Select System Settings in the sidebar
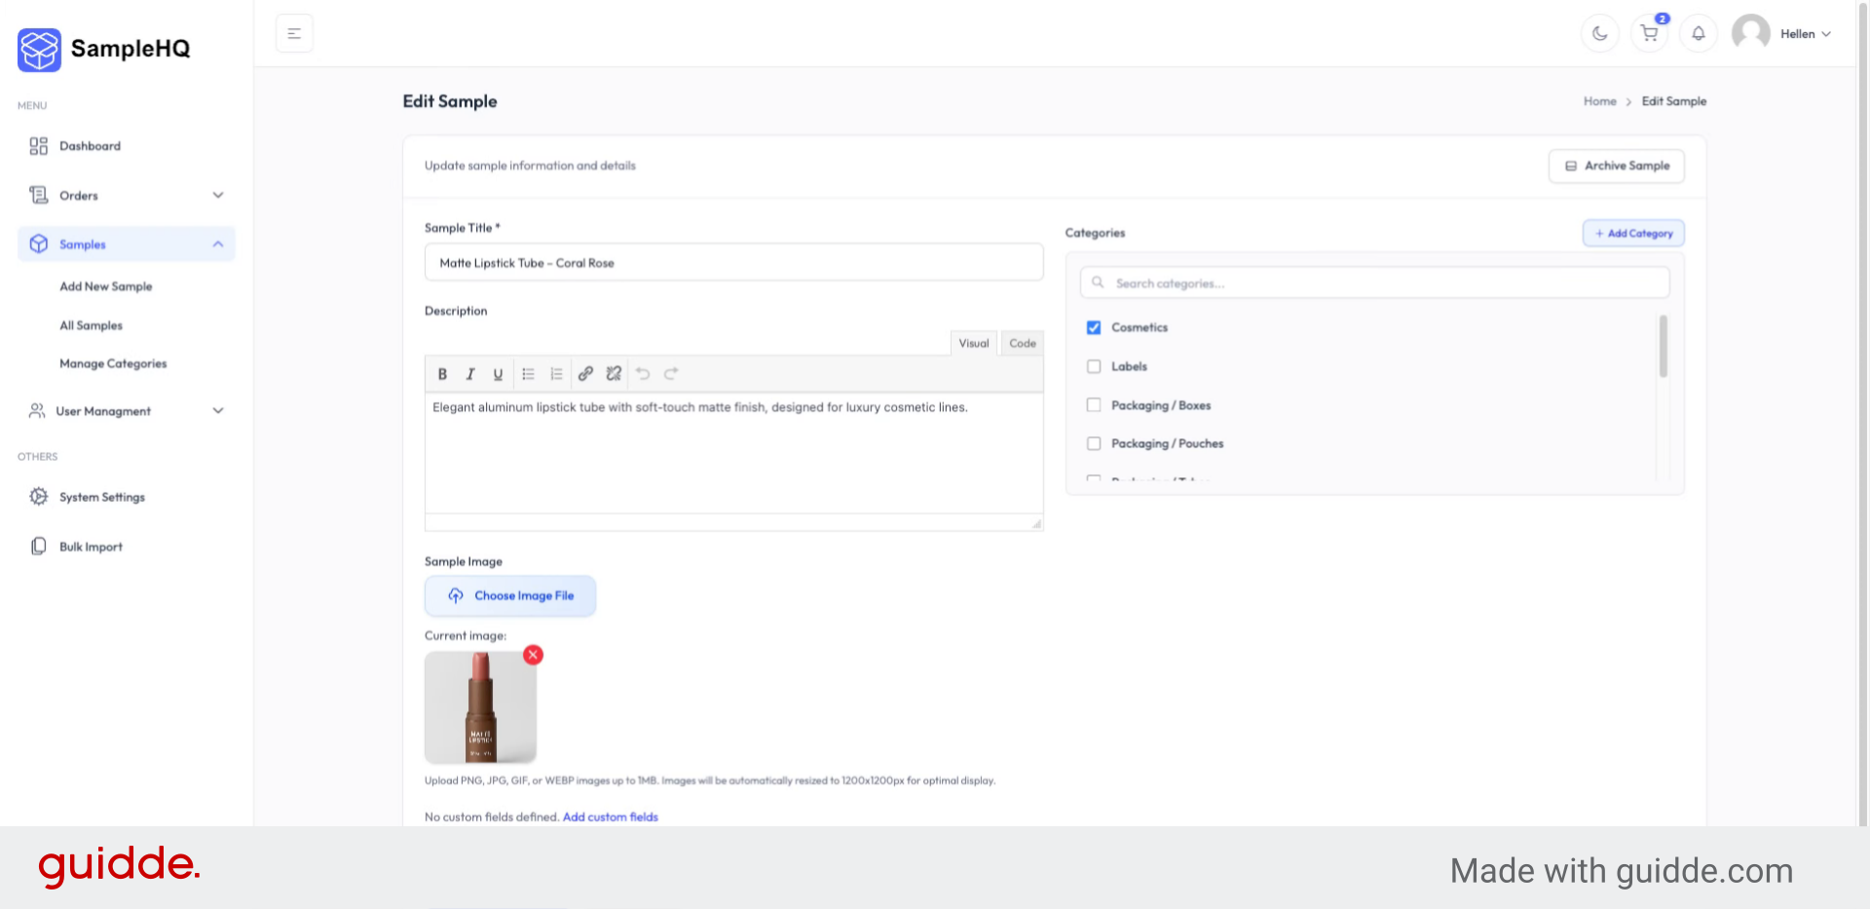Viewport: 1870px width, 909px height. [101, 497]
